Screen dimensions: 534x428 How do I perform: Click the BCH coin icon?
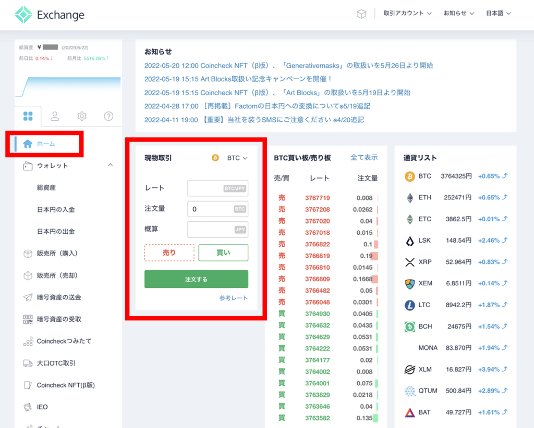click(x=410, y=326)
